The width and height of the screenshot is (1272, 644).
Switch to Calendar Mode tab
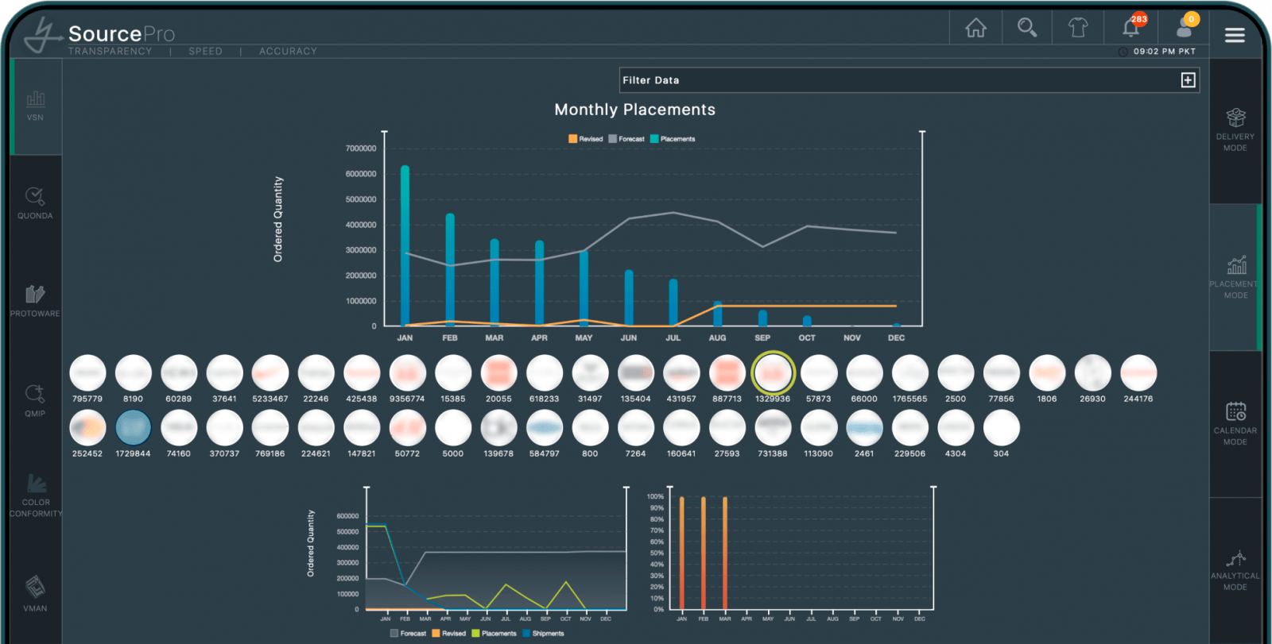pyautogui.click(x=1235, y=423)
